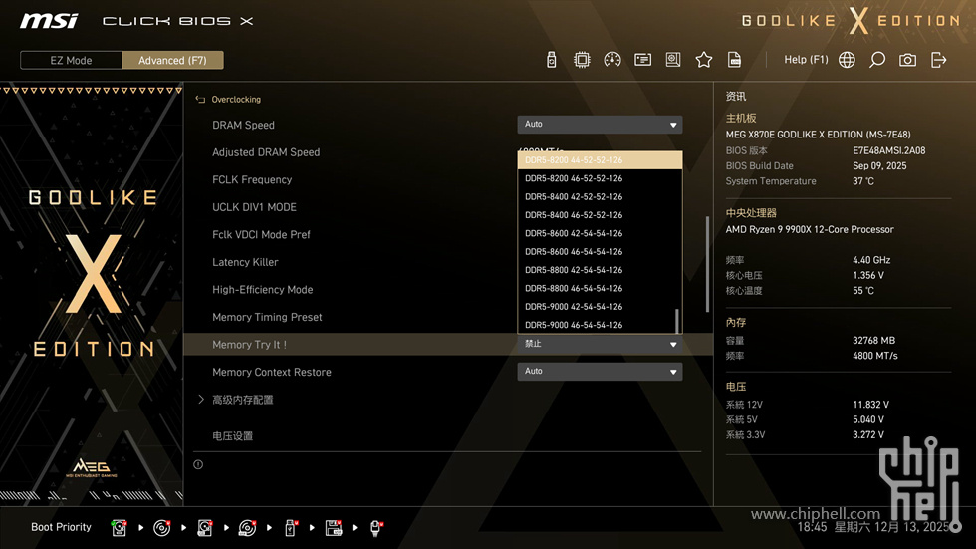
Task: Click the search magnifier icon
Action: (x=877, y=60)
